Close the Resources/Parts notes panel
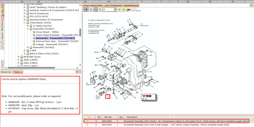 click(x=80, y=72)
